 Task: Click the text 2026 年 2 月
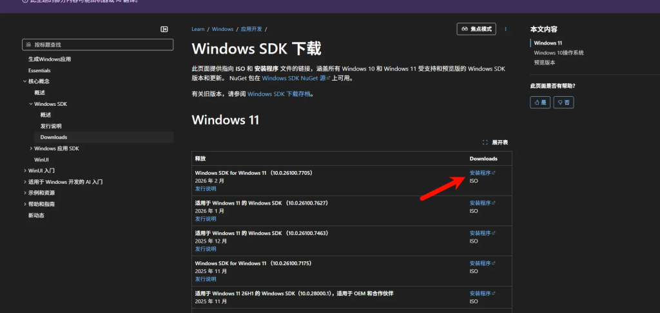pos(209,181)
